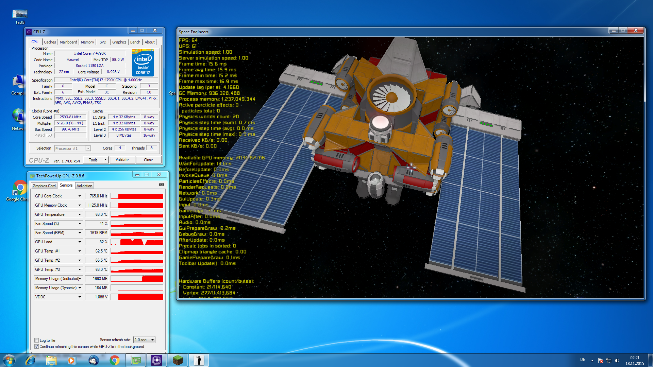
Task: Switch to the SPD tab in CPU-Z
Action: 103,42
